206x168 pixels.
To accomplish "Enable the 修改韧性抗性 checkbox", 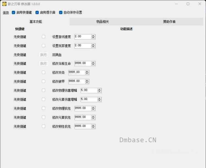I will pyautogui.click(x=43, y=126).
